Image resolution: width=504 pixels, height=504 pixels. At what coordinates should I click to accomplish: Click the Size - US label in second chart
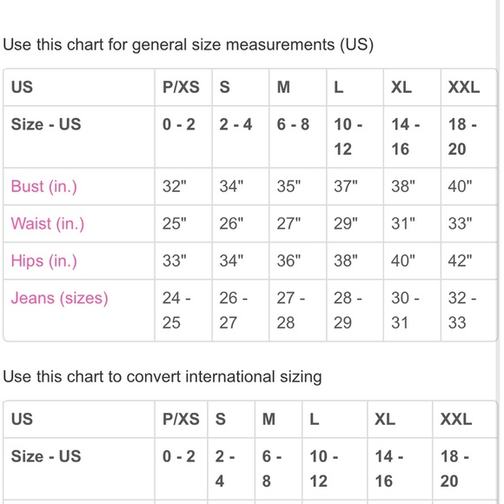pyautogui.click(x=46, y=456)
